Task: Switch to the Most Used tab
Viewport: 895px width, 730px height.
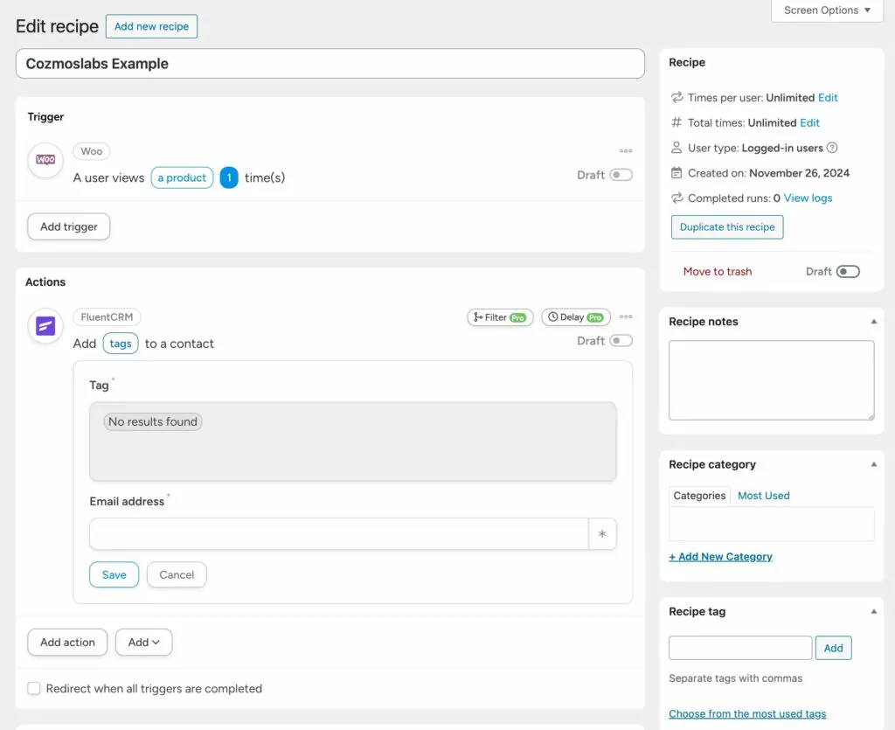Action: click(764, 496)
